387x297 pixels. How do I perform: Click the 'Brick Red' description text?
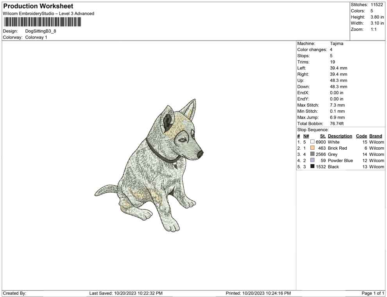coord(337,148)
